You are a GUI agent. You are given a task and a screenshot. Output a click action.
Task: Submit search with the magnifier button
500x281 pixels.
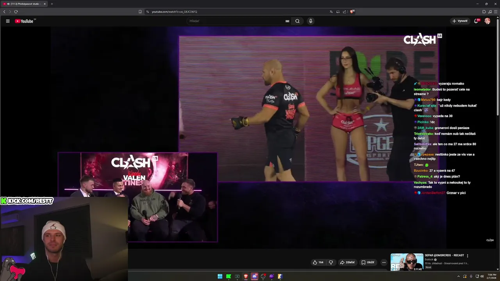[x=297, y=21]
